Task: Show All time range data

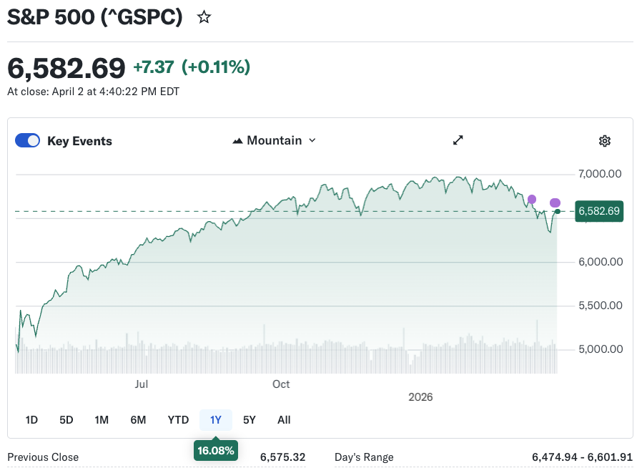Action: pyautogui.click(x=284, y=420)
